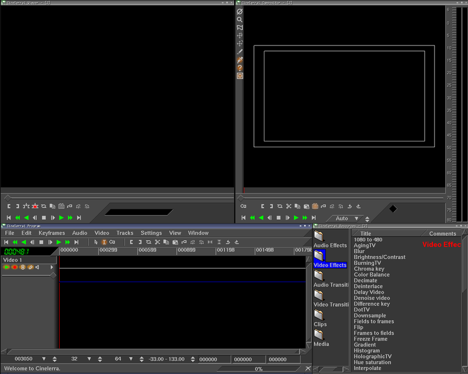Select the mask editing tool in Compositor
Viewport: 468px width, 374px height.
coord(240,27)
